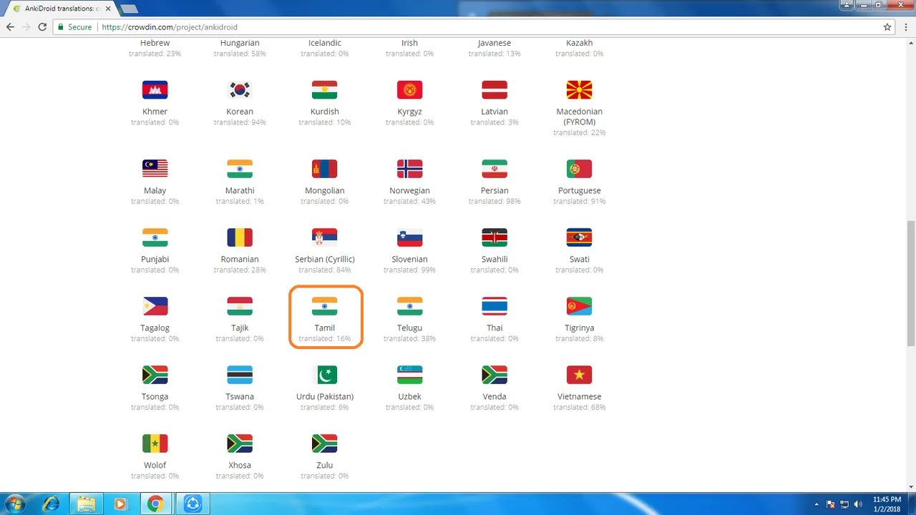Open the Slovenian flag icon

coord(409,237)
